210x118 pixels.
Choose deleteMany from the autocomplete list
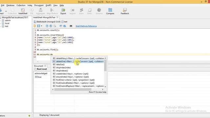coord(78,58)
